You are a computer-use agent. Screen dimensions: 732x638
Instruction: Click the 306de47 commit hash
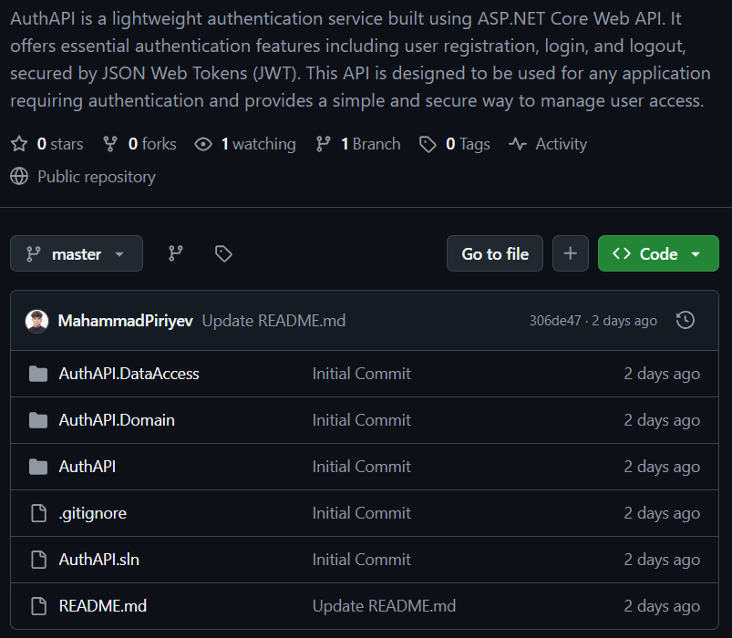tap(555, 321)
